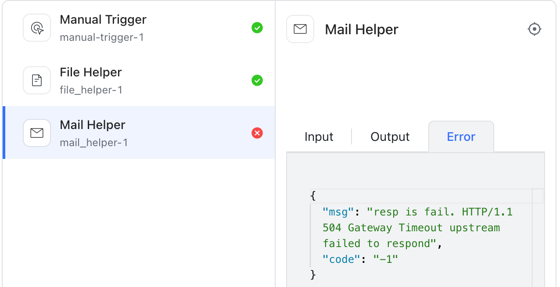Click the Mail Helper panel title
The image size is (560, 287).
pyautogui.click(x=361, y=29)
